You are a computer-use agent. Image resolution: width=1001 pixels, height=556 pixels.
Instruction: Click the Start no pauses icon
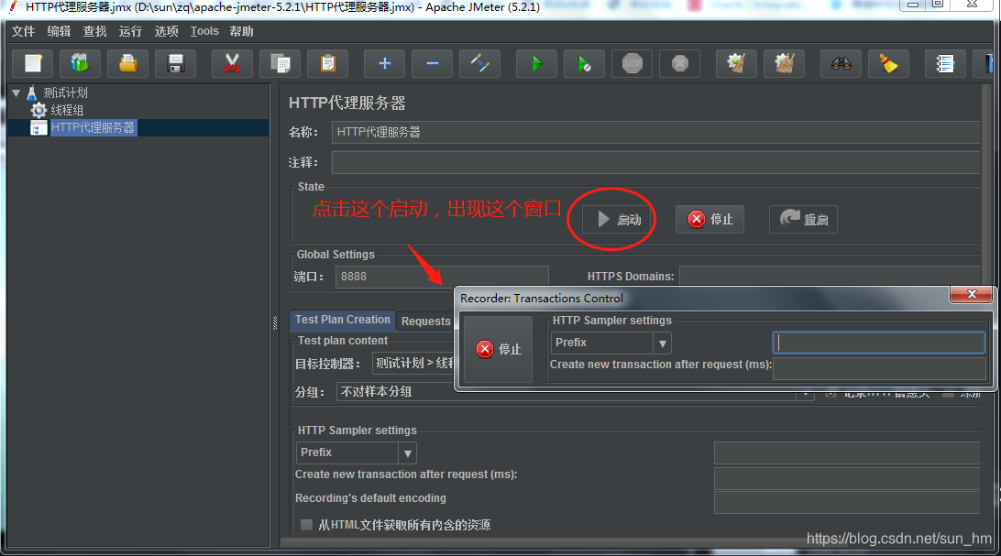click(x=584, y=63)
